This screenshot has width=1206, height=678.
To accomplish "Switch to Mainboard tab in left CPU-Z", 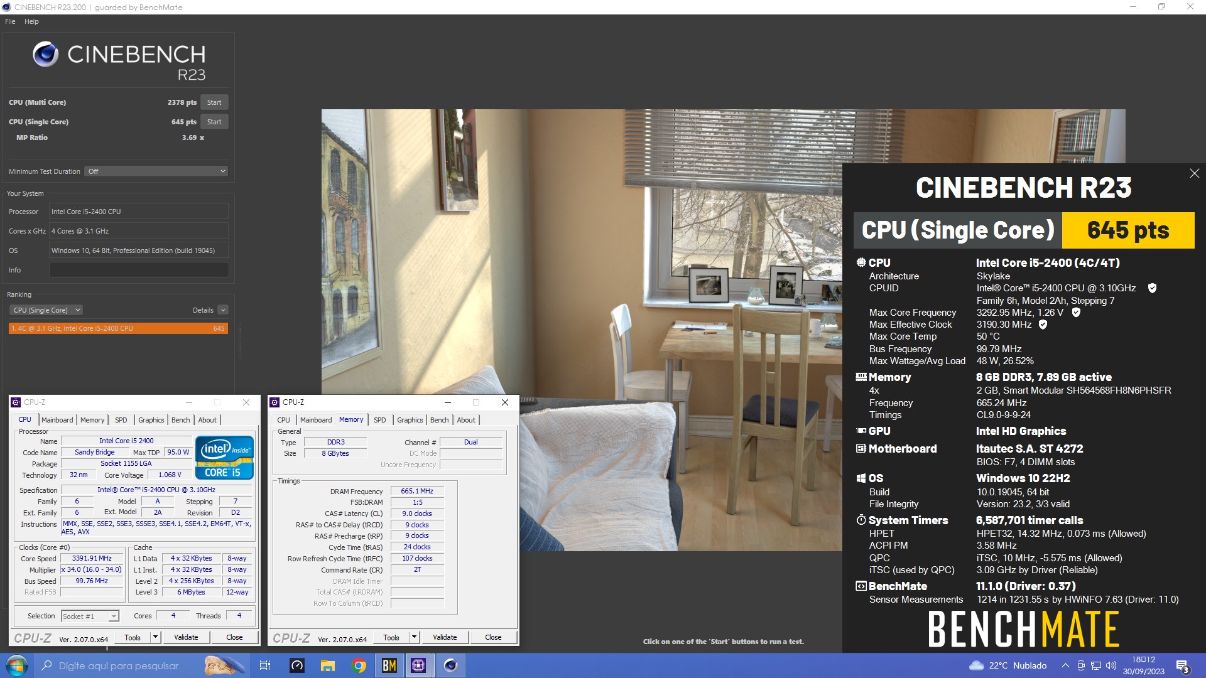I will (57, 420).
